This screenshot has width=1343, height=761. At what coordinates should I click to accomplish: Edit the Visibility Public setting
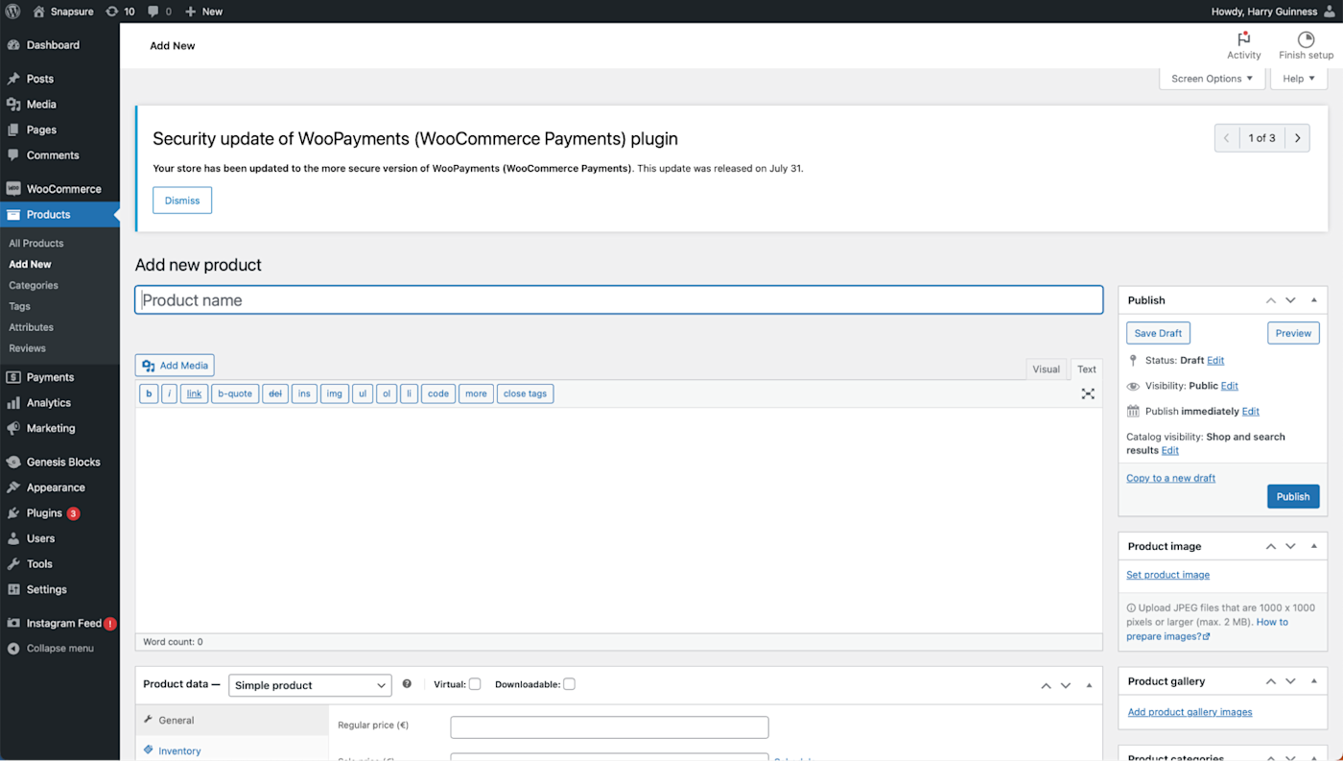pyautogui.click(x=1229, y=386)
